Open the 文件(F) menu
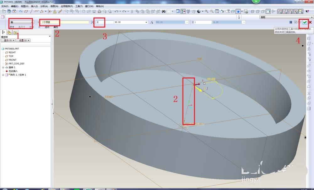 click(x=5, y=6)
